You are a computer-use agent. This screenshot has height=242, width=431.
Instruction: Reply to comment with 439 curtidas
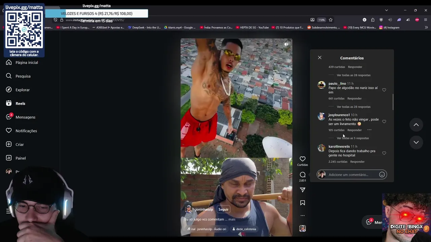coord(355,67)
